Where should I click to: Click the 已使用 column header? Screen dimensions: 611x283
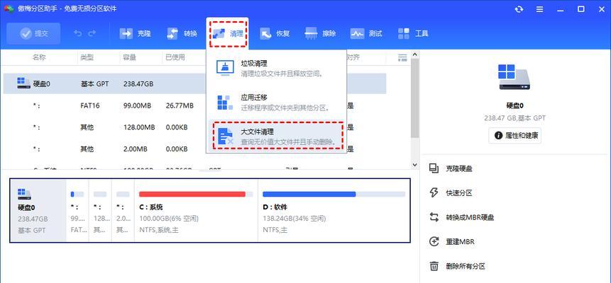pyautogui.click(x=175, y=57)
